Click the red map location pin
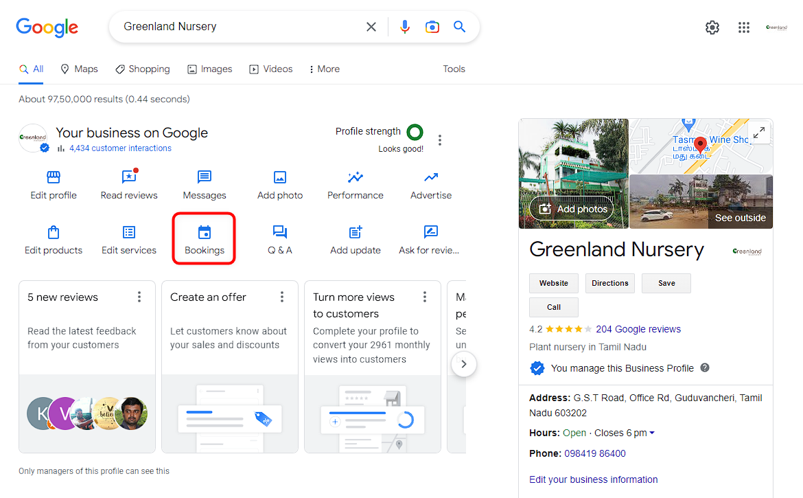The height and width of the screenshot is (498, 803). [700, 144]
